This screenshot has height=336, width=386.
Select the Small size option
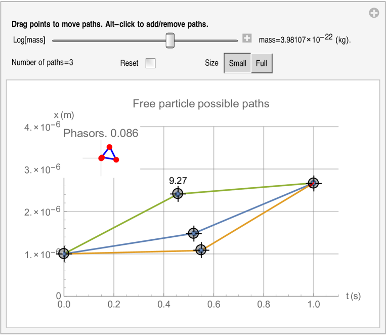[237, 63]
